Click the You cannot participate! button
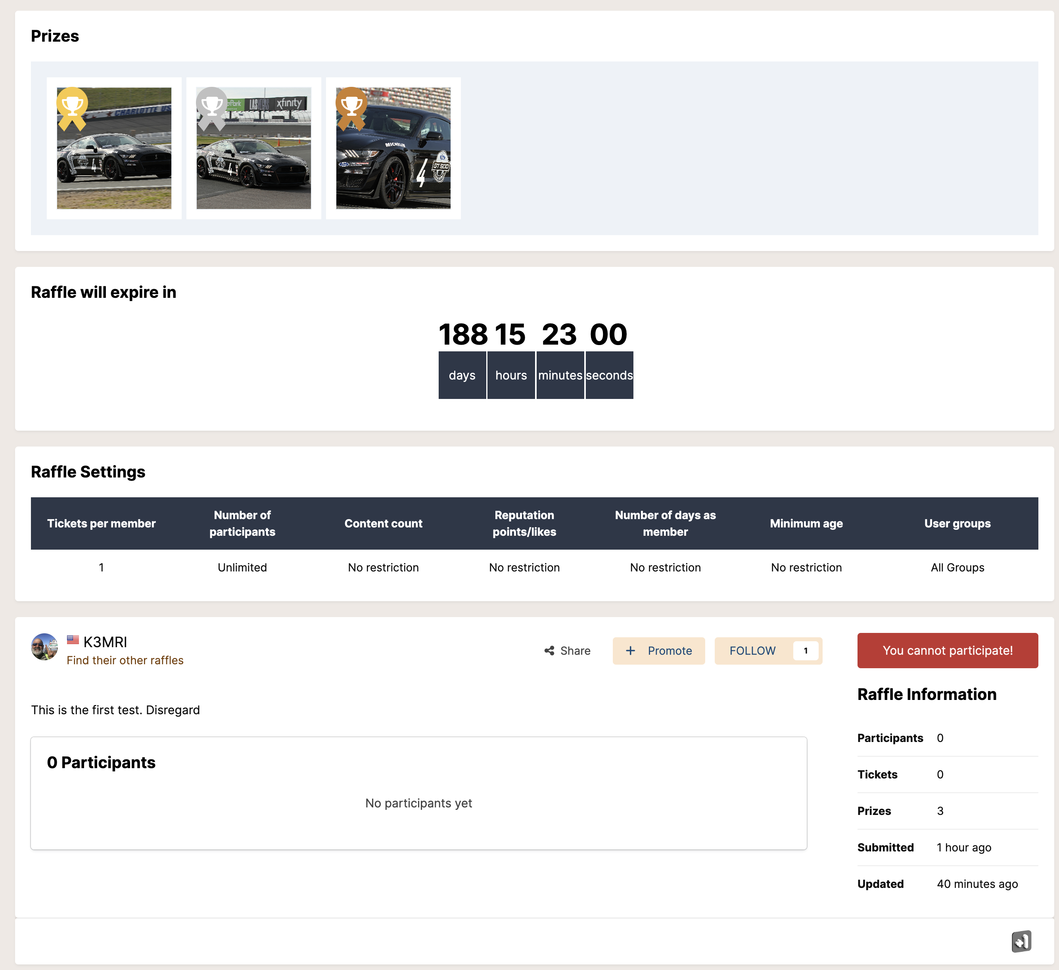 [947, 650]
